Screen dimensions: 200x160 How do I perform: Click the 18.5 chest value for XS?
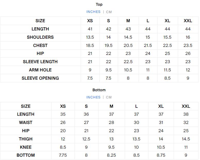click(90, 46)
